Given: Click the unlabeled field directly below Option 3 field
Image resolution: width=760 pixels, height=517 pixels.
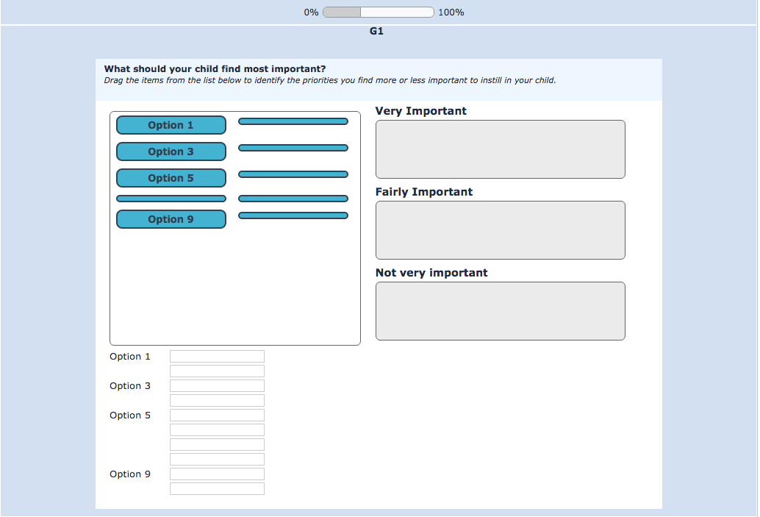Looking at the screenshot, I should click(x=217, y=401).
